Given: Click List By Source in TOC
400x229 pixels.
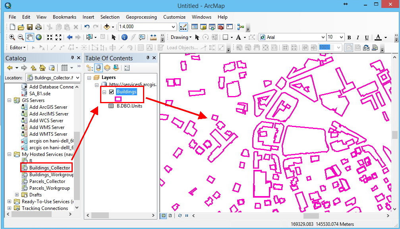Looking at the screenshot, I should (x=99, y=68).
